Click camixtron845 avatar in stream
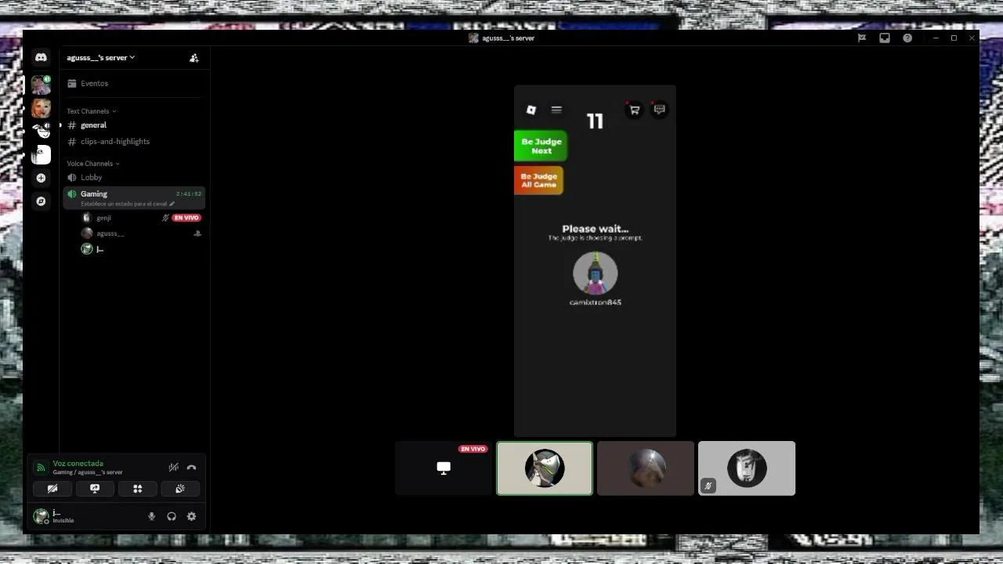The height and width of the screenshot is (564, 1003). pyautogui.click(x=596, y=273)
